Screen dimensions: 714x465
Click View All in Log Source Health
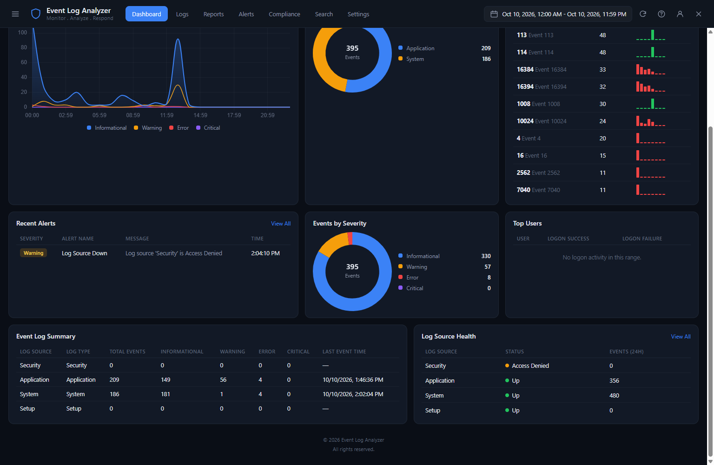681,337
